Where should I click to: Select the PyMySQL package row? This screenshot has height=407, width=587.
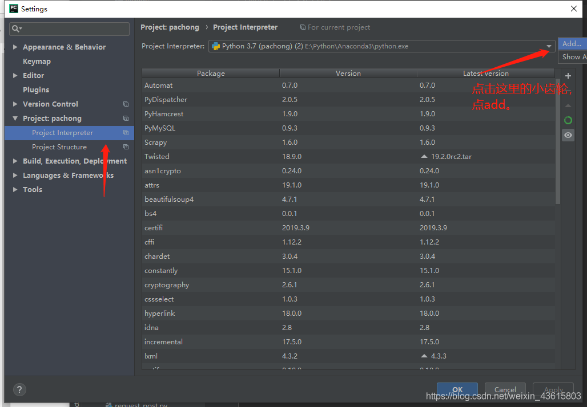pos(348,128)
